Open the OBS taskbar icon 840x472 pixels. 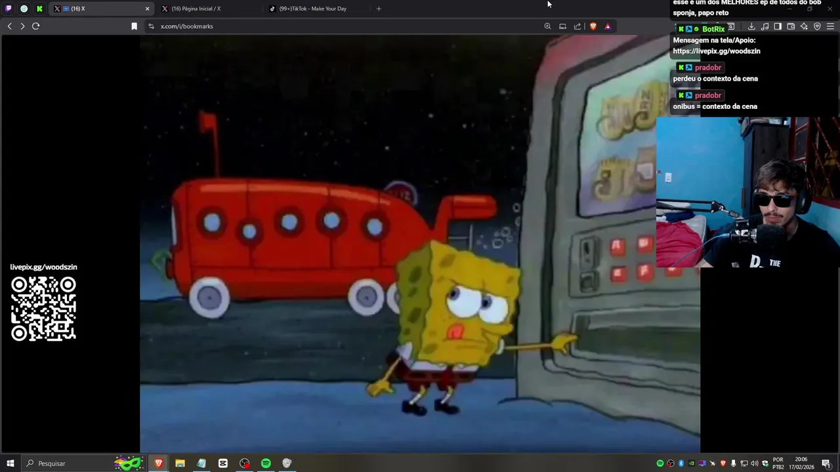tap(244, 463)
